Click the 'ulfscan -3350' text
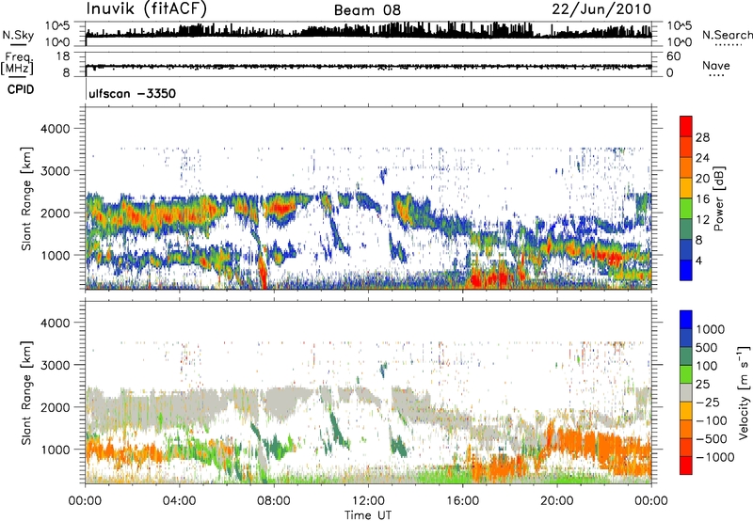This screenshot has height=521, width=753. click(132, 93)
